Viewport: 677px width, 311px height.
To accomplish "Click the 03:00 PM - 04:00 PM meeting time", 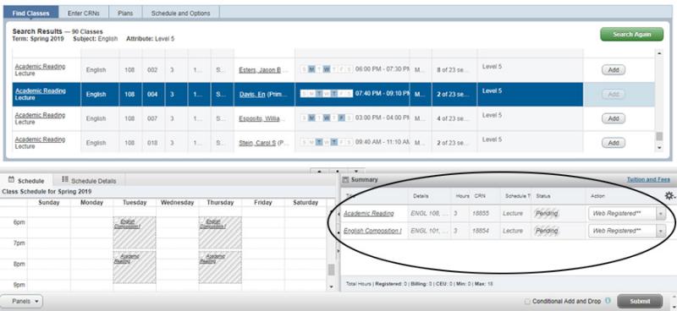I will pos(382,118).
